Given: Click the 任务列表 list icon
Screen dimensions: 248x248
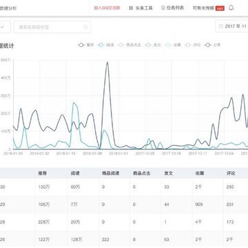Looking at the screenshot, I should pyautogui.click(x=163, y=8).
